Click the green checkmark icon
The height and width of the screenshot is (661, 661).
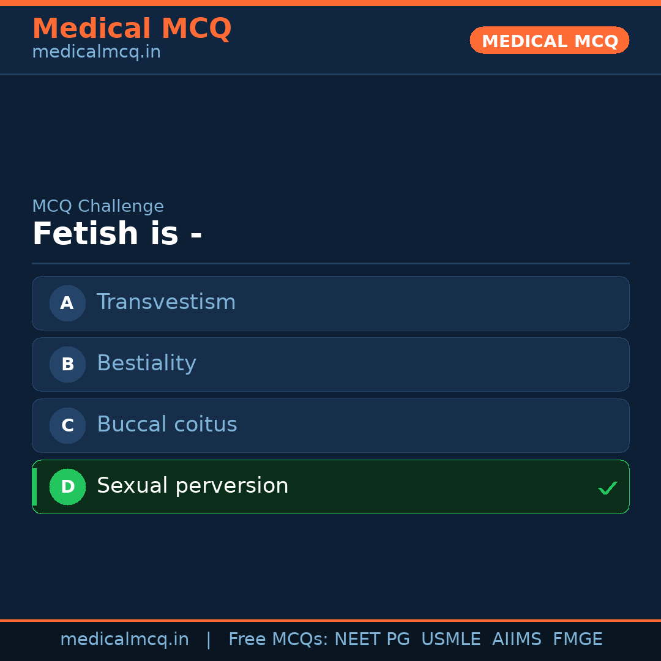click(x=608, y=488)
